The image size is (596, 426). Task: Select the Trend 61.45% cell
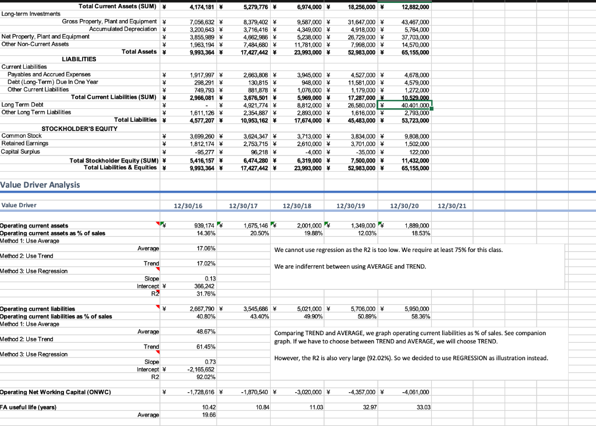pos(188,347)
